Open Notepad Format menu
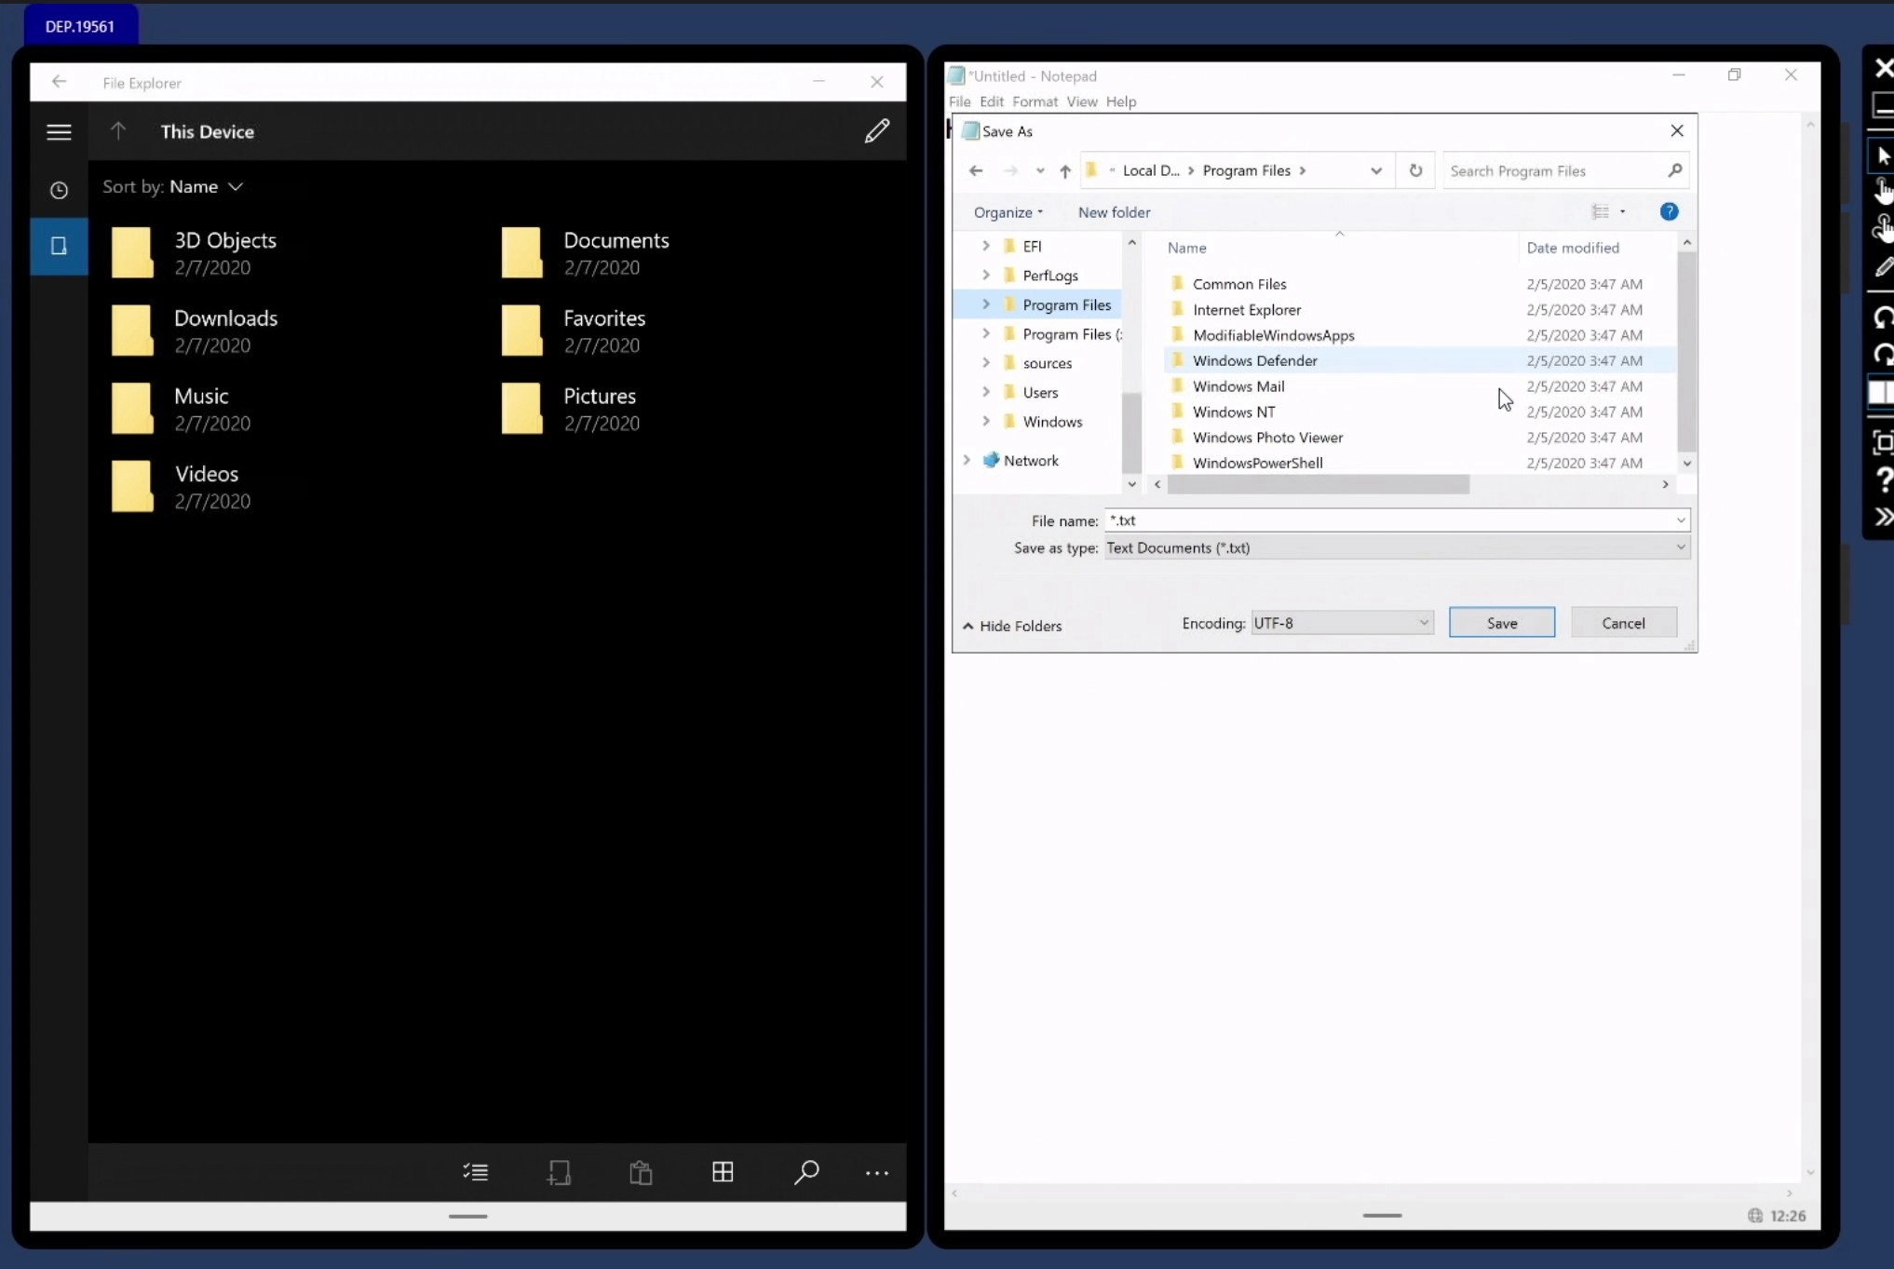Image resolution: width=1894 pixels, height=1269 pixels. pos(1035,101)
